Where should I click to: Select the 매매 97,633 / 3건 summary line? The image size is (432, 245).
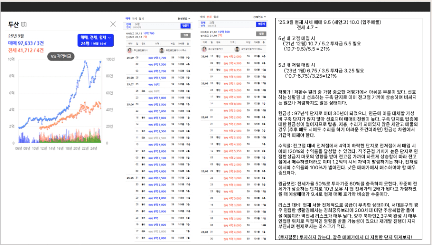[x=26, y=43]
